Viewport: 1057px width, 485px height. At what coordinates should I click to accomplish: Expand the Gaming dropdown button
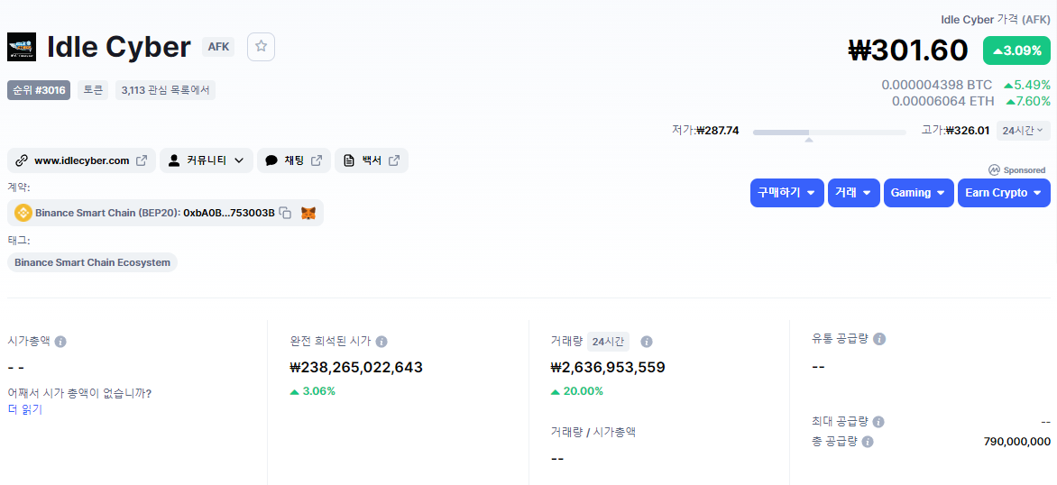pyautogui.click(x=919, y=193)
